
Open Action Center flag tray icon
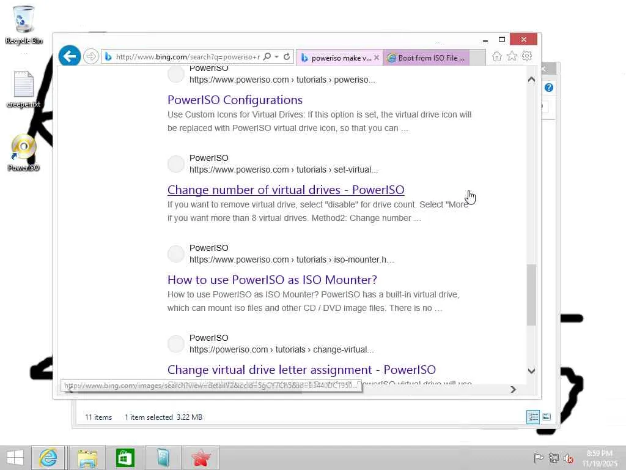(539, 458)
